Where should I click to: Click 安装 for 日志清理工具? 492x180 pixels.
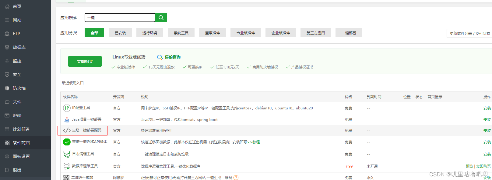pos(487,154)
